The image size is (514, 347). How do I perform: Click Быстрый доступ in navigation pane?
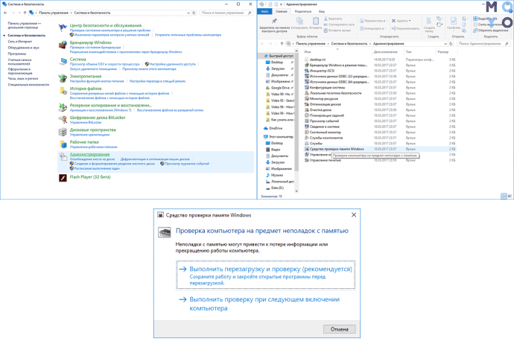pos(279,56)
